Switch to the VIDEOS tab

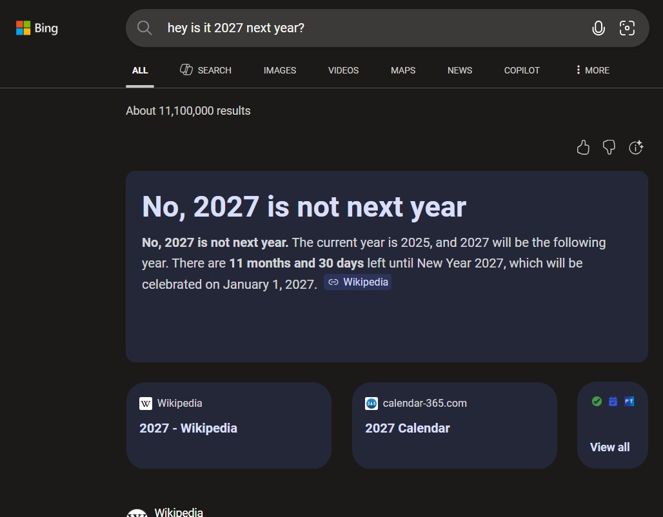(x=343, y=70)
